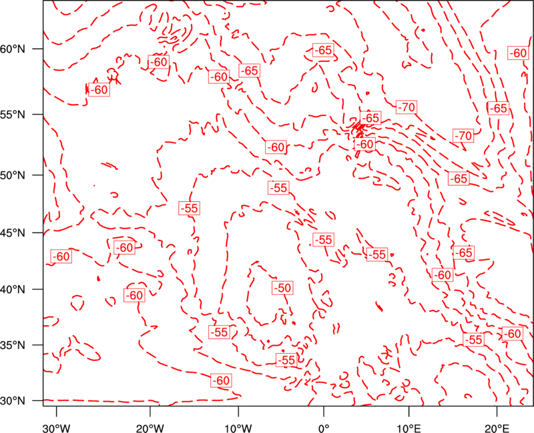Screen dimensions: 534x433
Task: Select the -60 label at right edge near 60°N
Action: tap(519, 53)
